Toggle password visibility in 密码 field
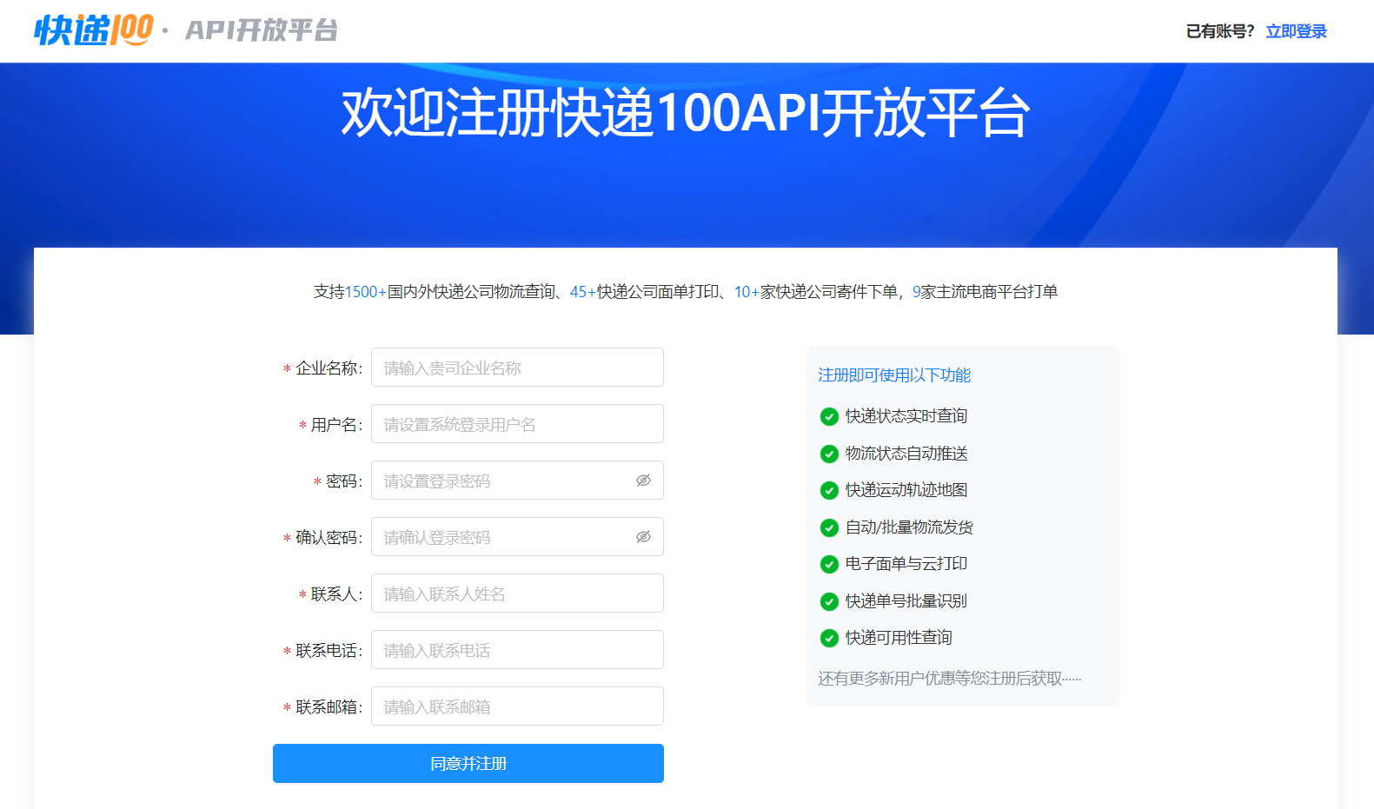This screenshot has width=1374, height=809. point(643,481)
